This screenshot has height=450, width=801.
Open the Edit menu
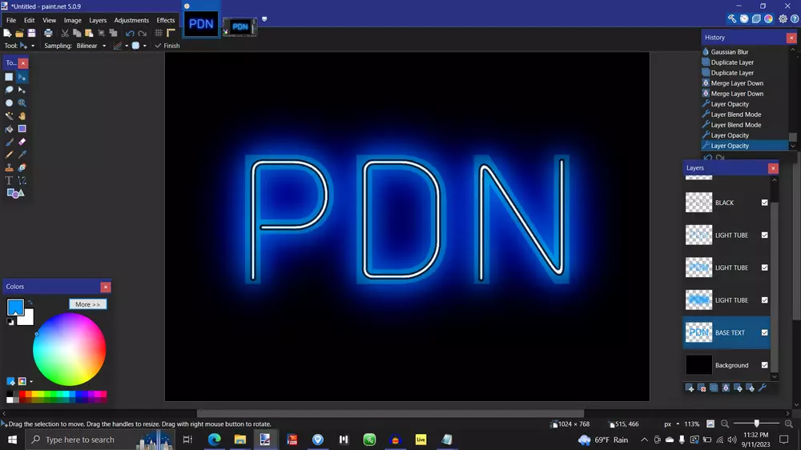tap(29, 21)
